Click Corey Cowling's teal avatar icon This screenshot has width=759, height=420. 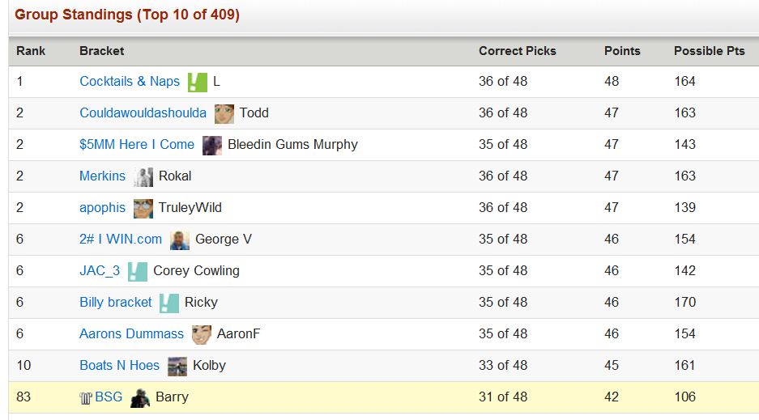pos(138,272)
